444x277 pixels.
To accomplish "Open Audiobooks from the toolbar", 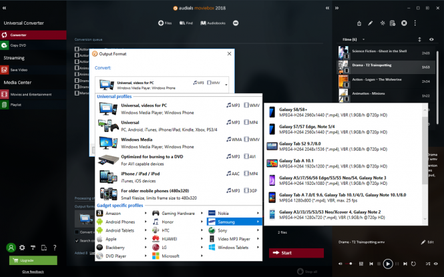I will [213, 23].
